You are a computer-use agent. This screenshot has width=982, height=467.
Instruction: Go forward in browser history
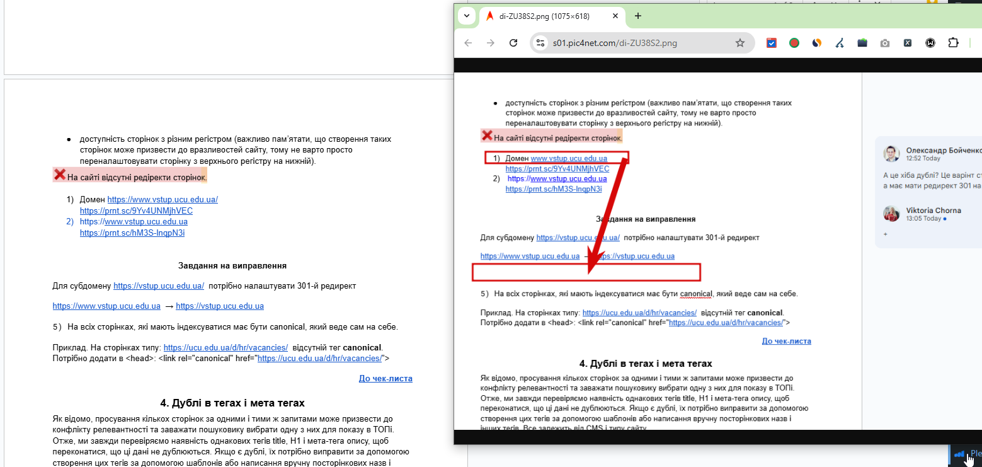tap(490, 43)
